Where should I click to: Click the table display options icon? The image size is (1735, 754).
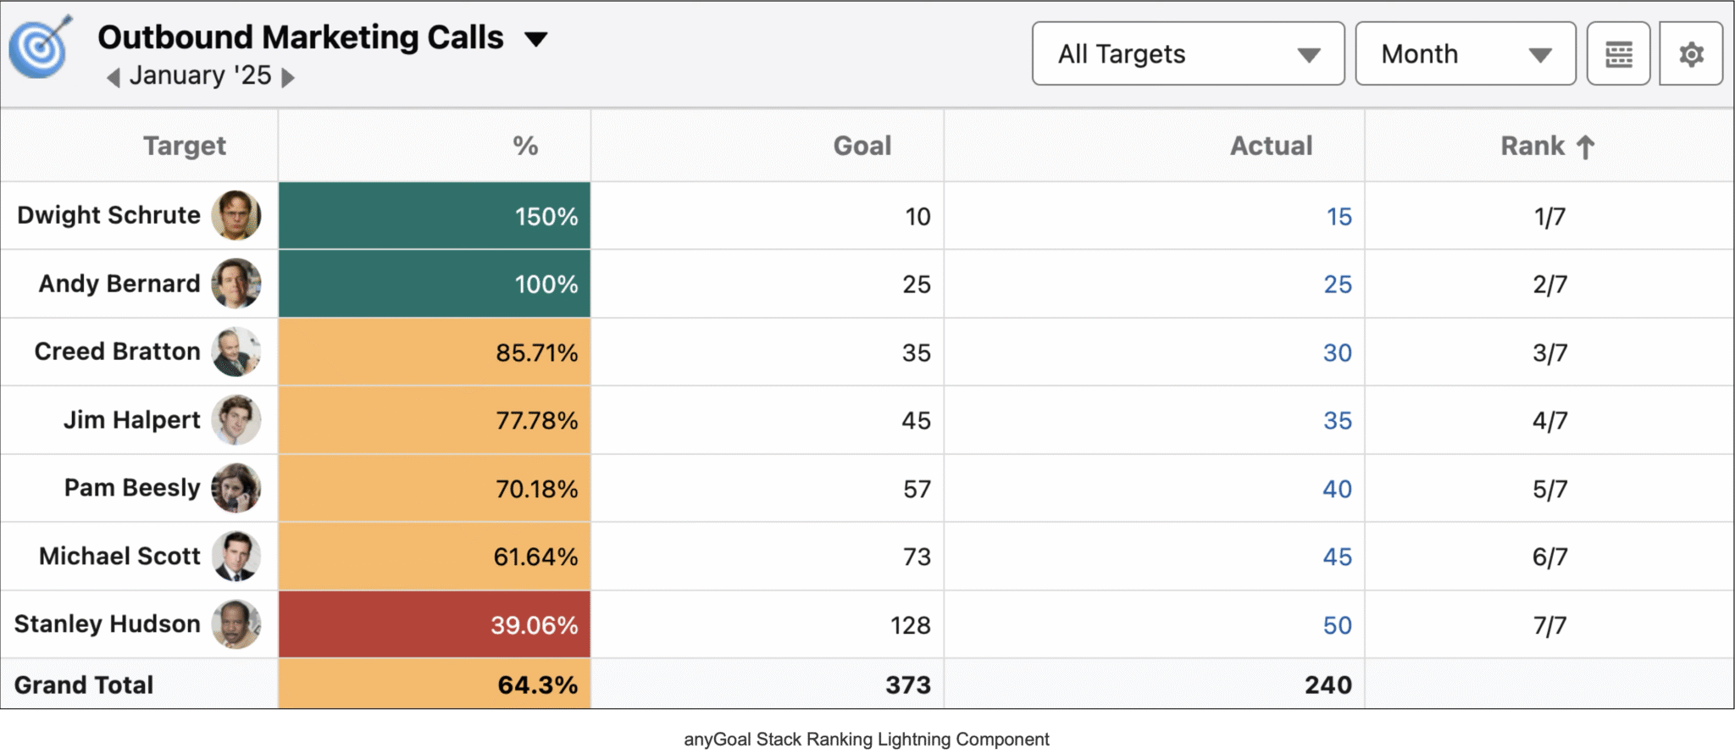[x=1618, y=53]
